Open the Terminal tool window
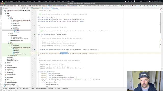Screen dimensions: 163x91 pos(25,88)
